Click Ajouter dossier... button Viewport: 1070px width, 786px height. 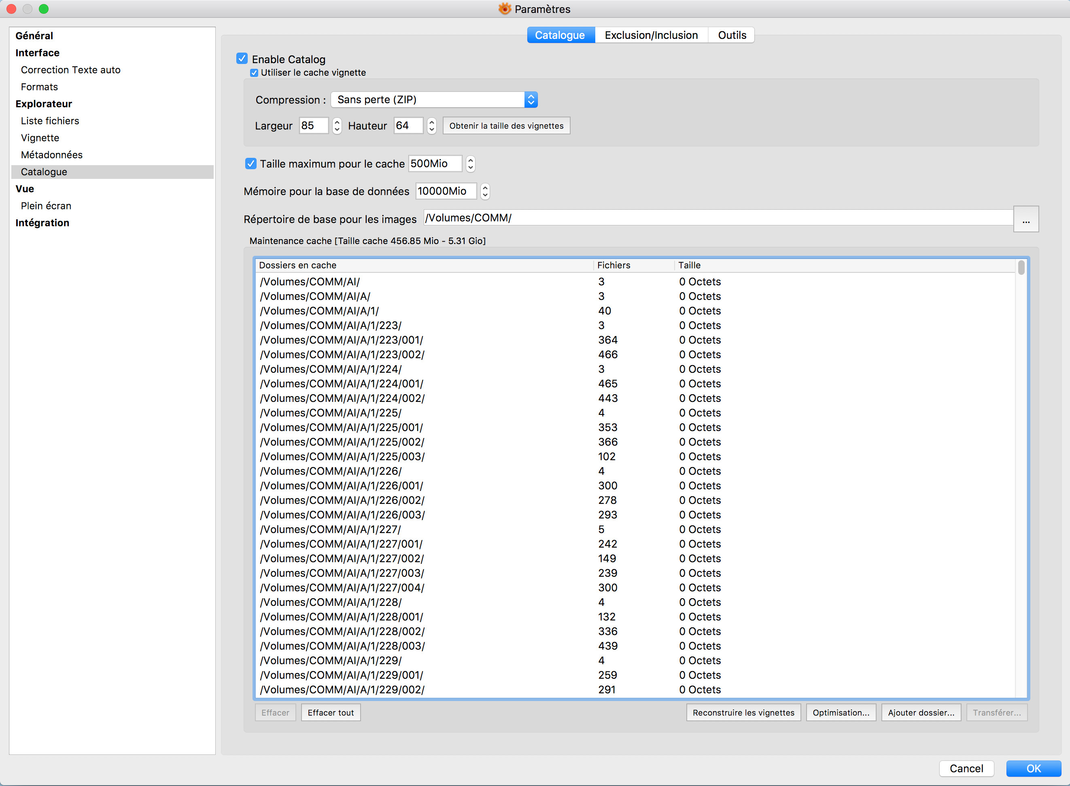click(x=921, y=712)
